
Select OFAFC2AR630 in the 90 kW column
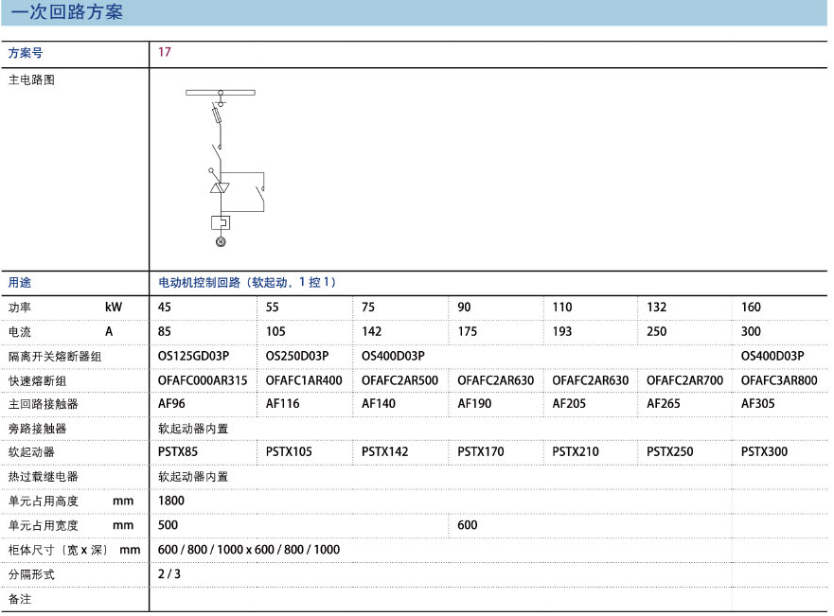(x=496, y=380)
